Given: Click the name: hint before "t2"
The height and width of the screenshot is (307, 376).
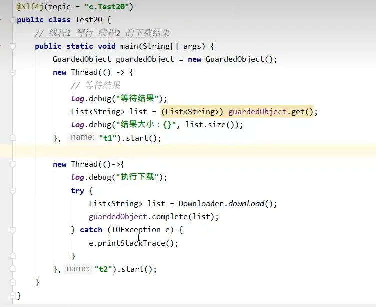Looking at the screenshot, I should (78, 268).
